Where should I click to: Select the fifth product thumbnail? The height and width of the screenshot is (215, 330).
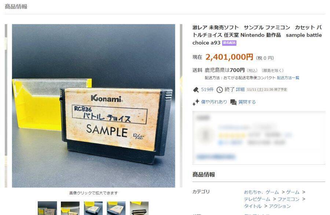[139, 208]
